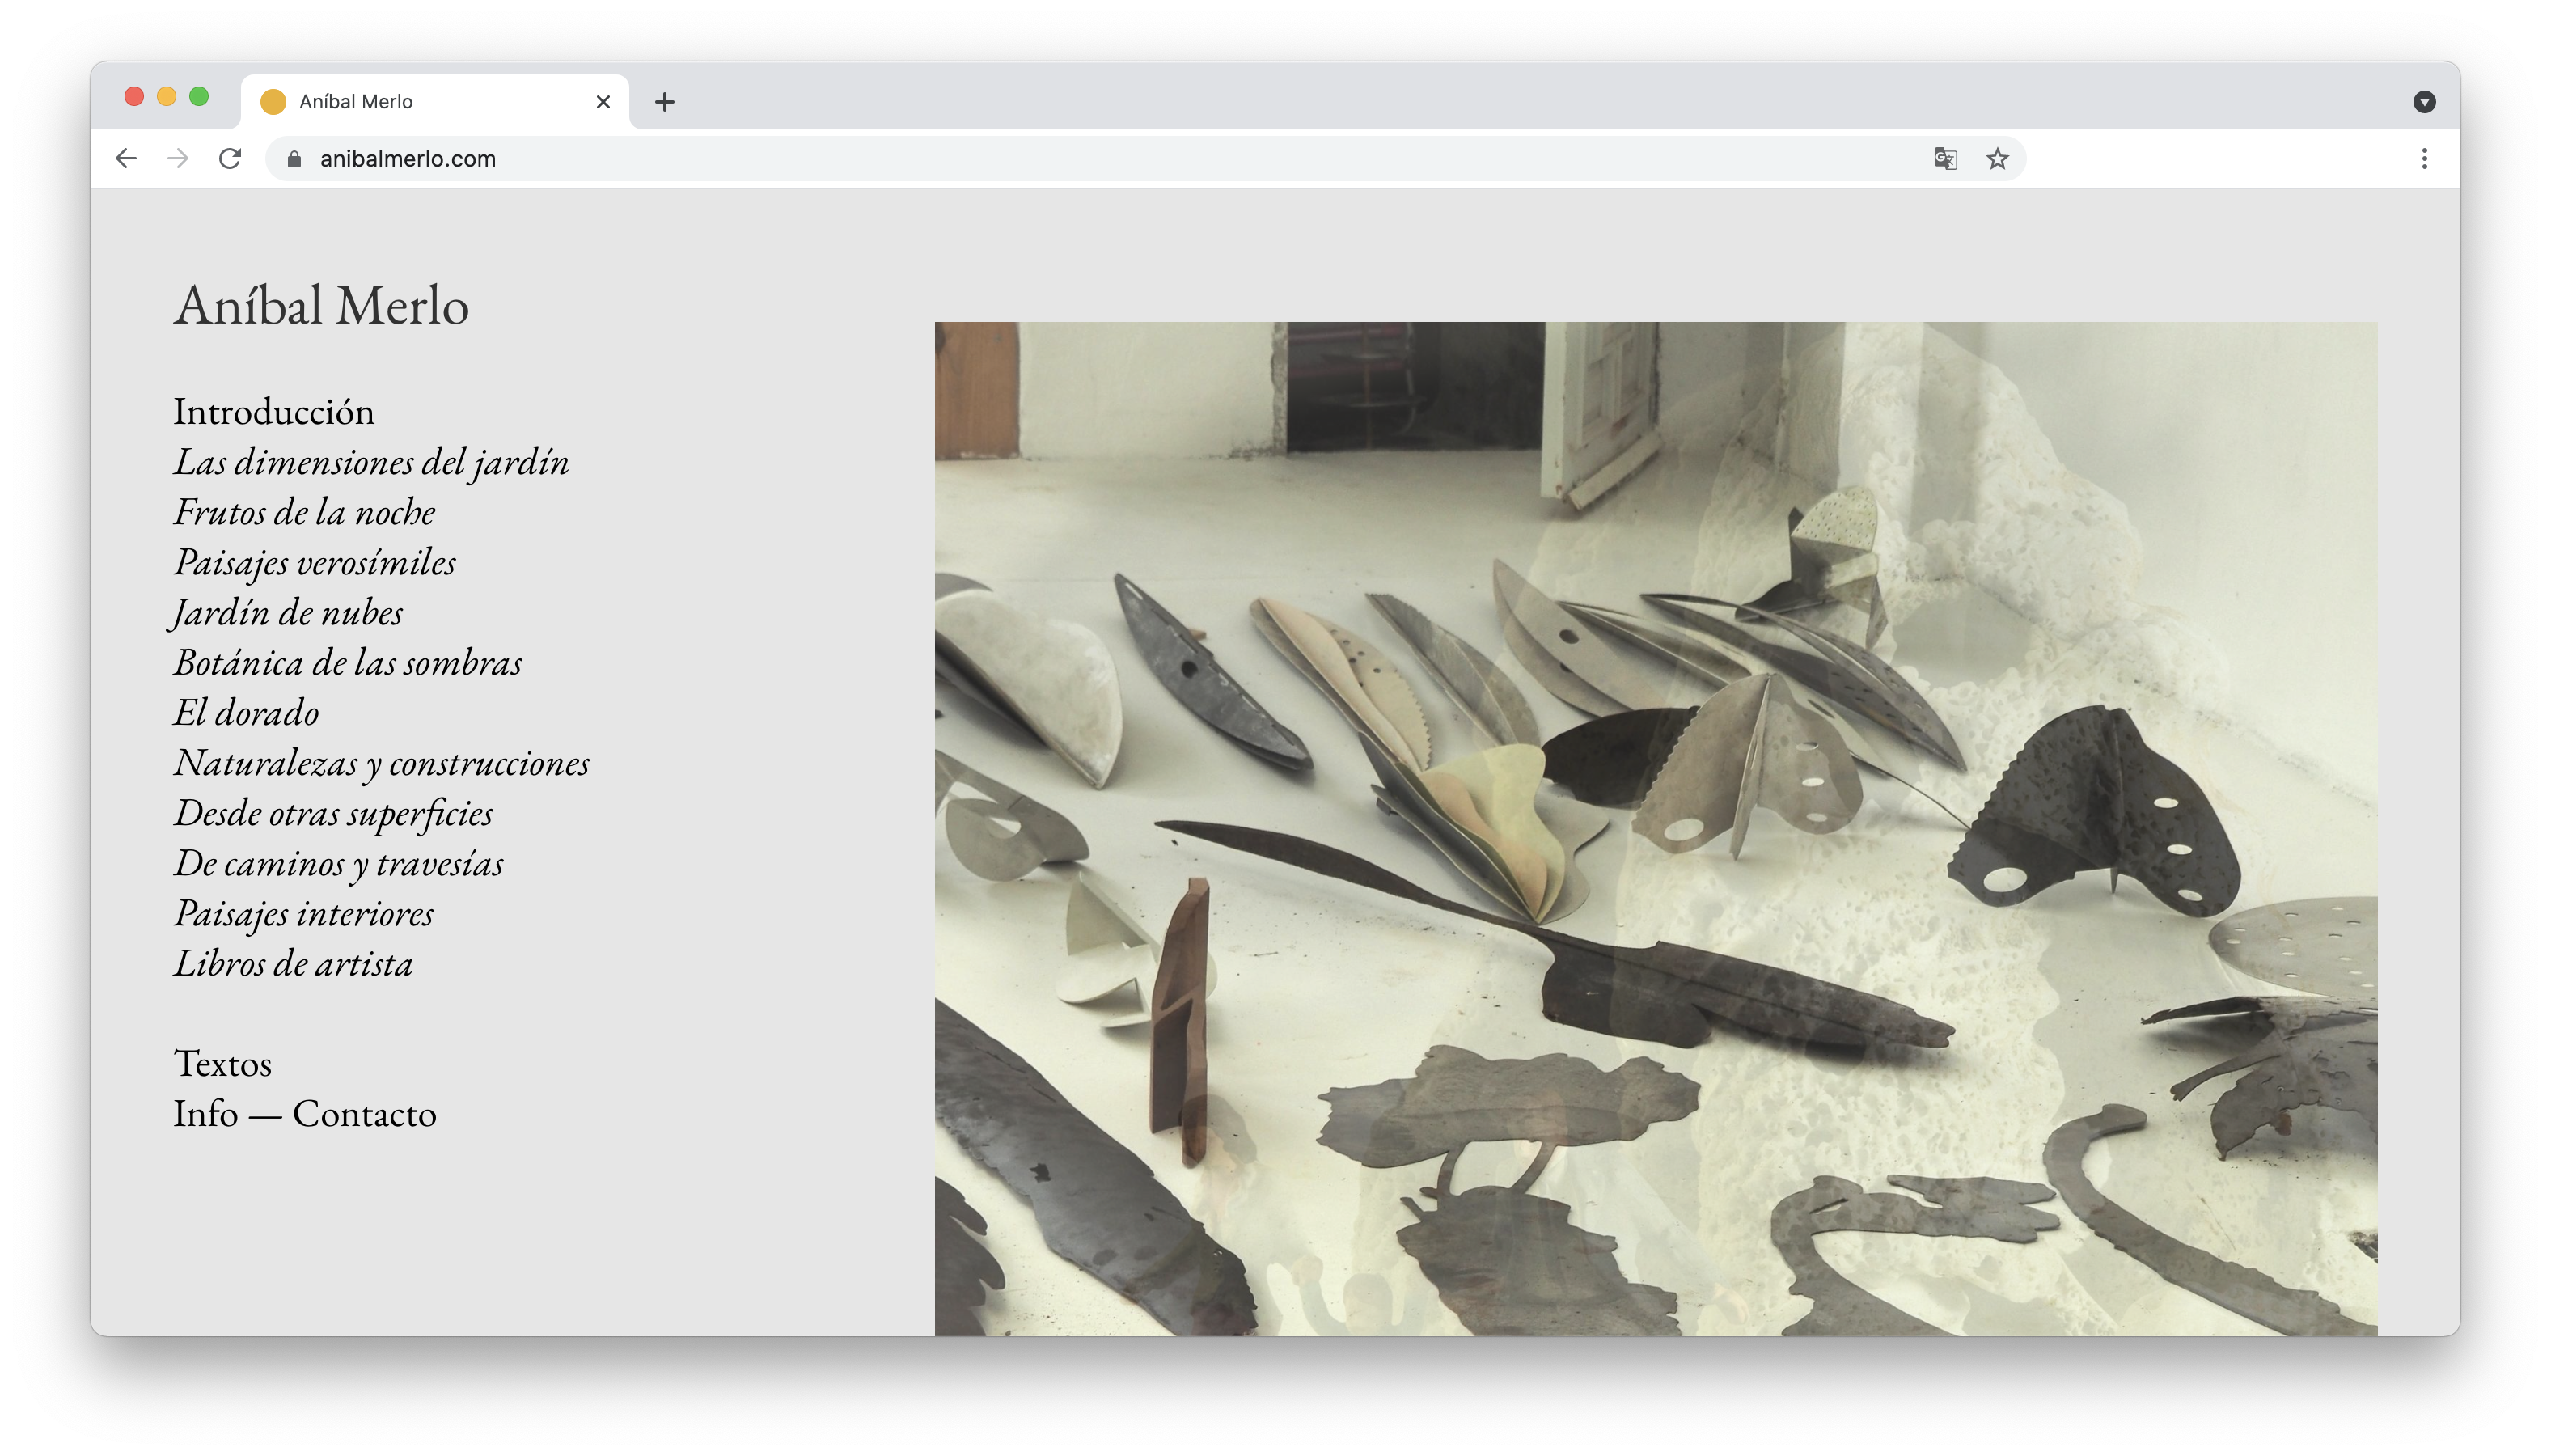The image size is (2551, 1456).
Task: Open the Introducción menu item
Action: pyautogui.click(x=274, y=412)
